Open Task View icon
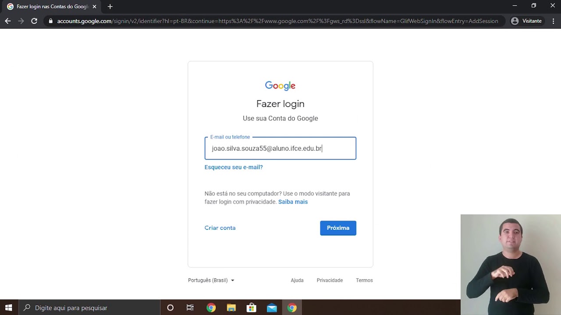The width and height of the screenshot is (561, 315). point(190,308)
